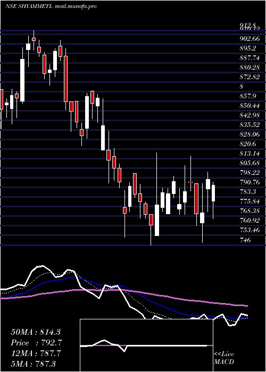This screenshot has width=266, height=372.
Task: Click the 813.14 price axis label
Action: click(x=250, y=154)
